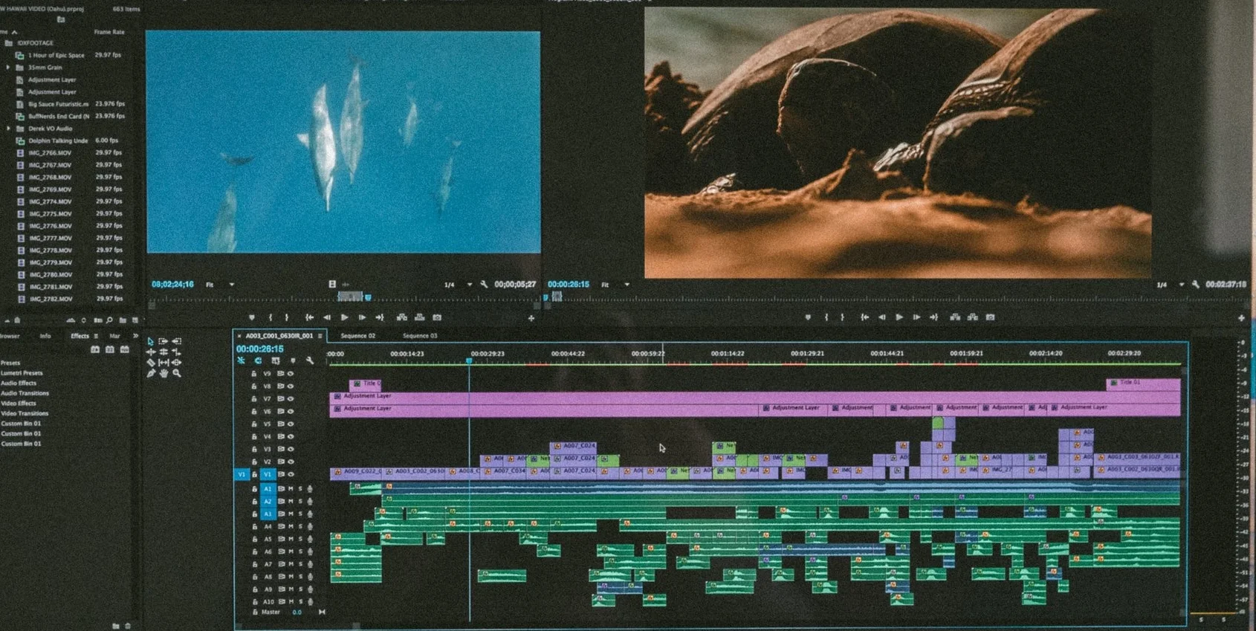The width and height of the screenshot is (1256, 631).
Task: Expand the Derek VO Audio bin
Action: 8,129
